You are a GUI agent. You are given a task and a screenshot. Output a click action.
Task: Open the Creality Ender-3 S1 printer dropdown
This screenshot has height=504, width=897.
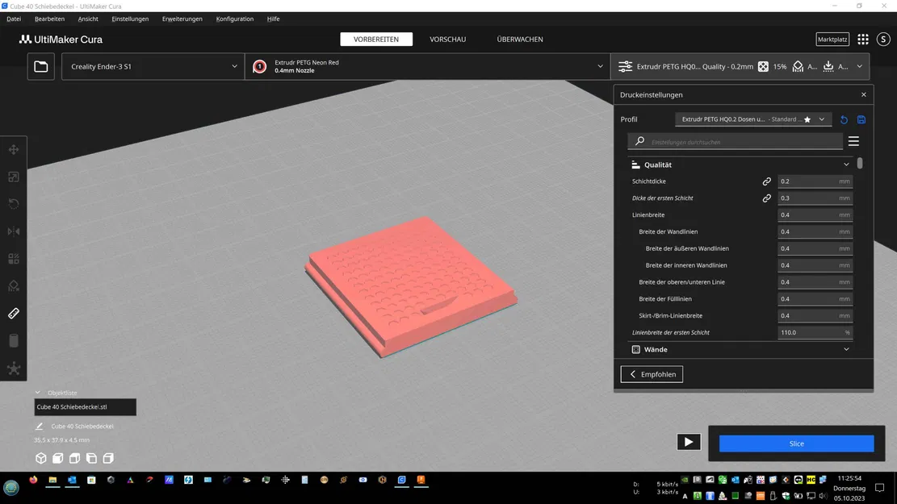pos(153,66)
